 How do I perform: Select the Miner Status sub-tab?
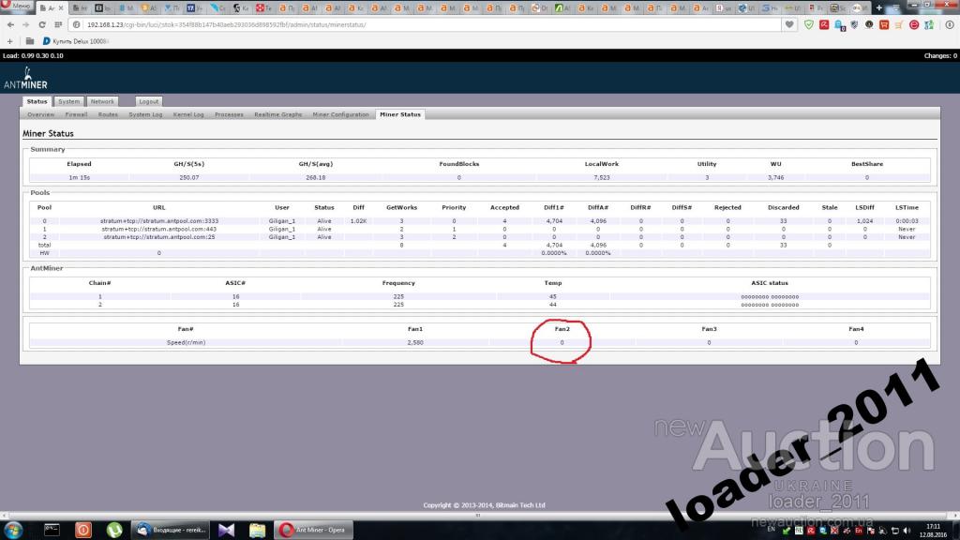(x=400, y=114)
